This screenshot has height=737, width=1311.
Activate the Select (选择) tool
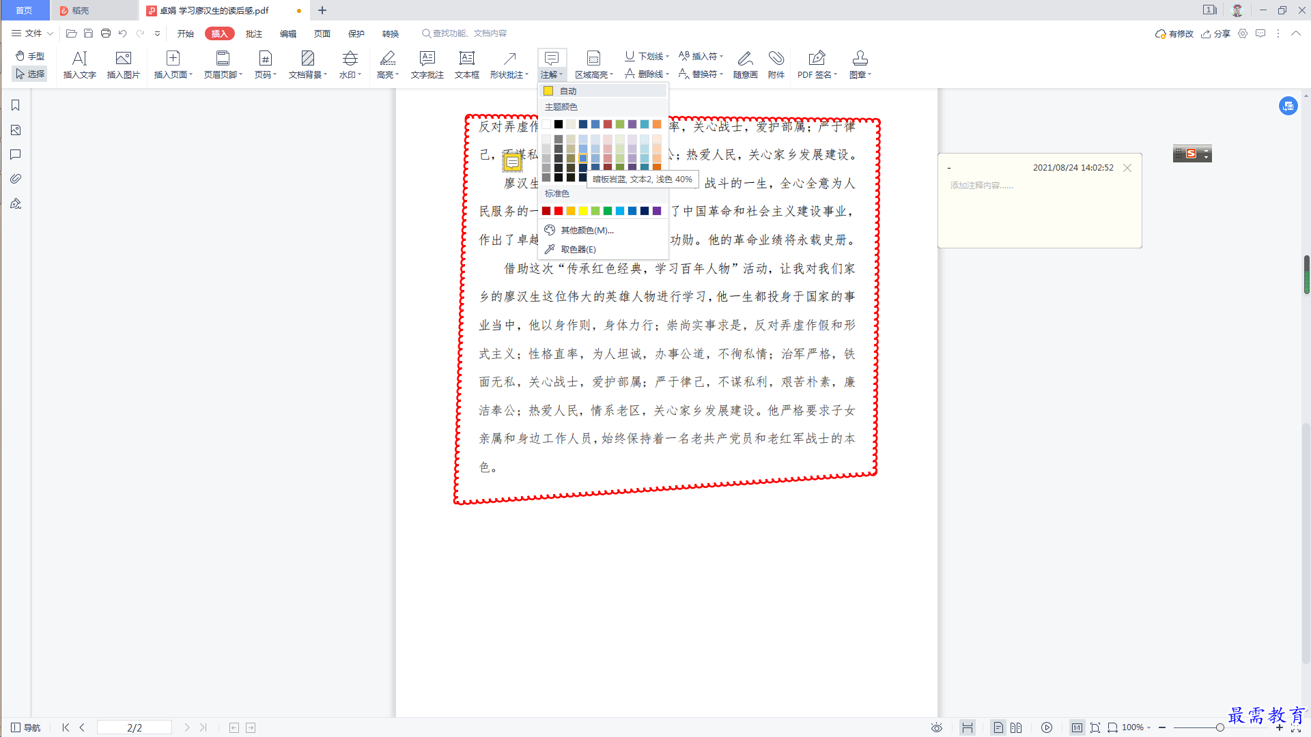coord(30,74)
